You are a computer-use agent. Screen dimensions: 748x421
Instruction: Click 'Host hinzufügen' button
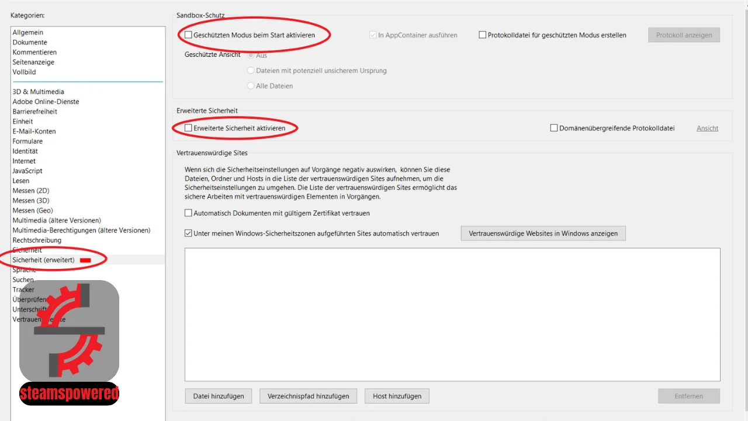click(x=397, y=396)
